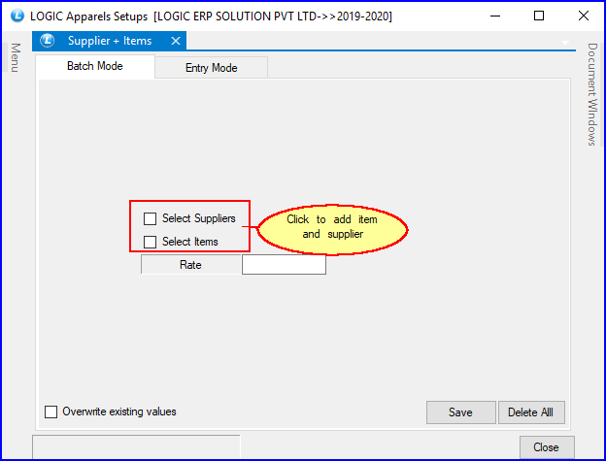The image size is (606, 461).
Task: Minimize the LOGIC Apparels Setups window
Action: coord(494,16)
